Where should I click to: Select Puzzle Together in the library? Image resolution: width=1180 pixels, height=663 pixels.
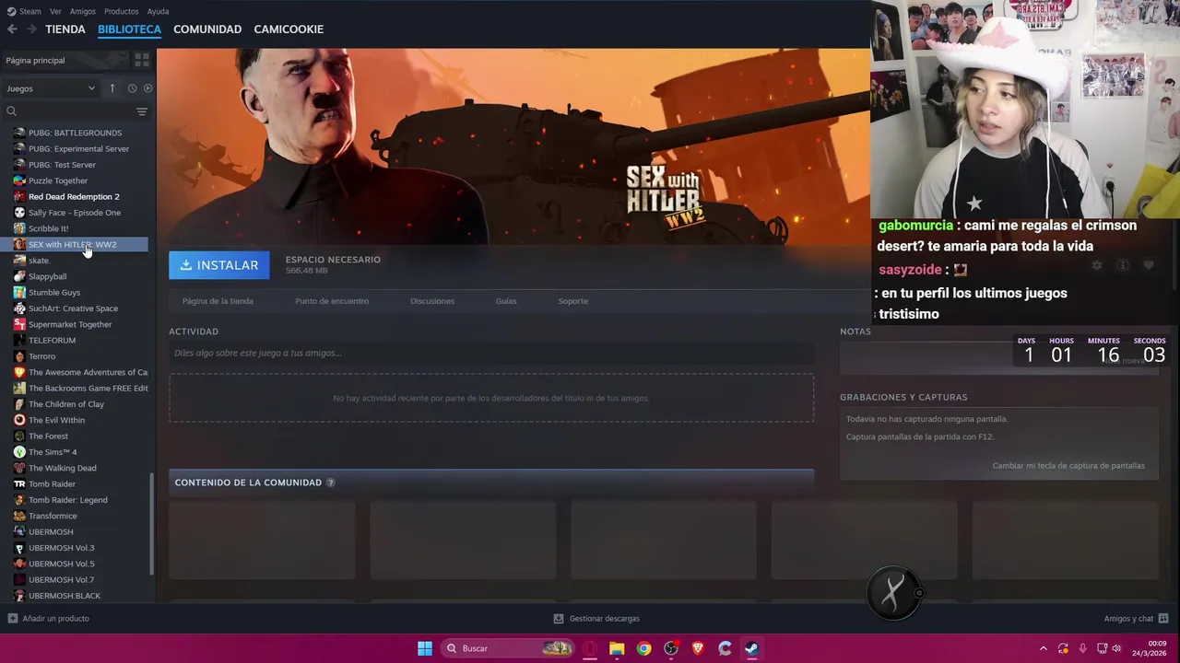(x=58, y=180)
